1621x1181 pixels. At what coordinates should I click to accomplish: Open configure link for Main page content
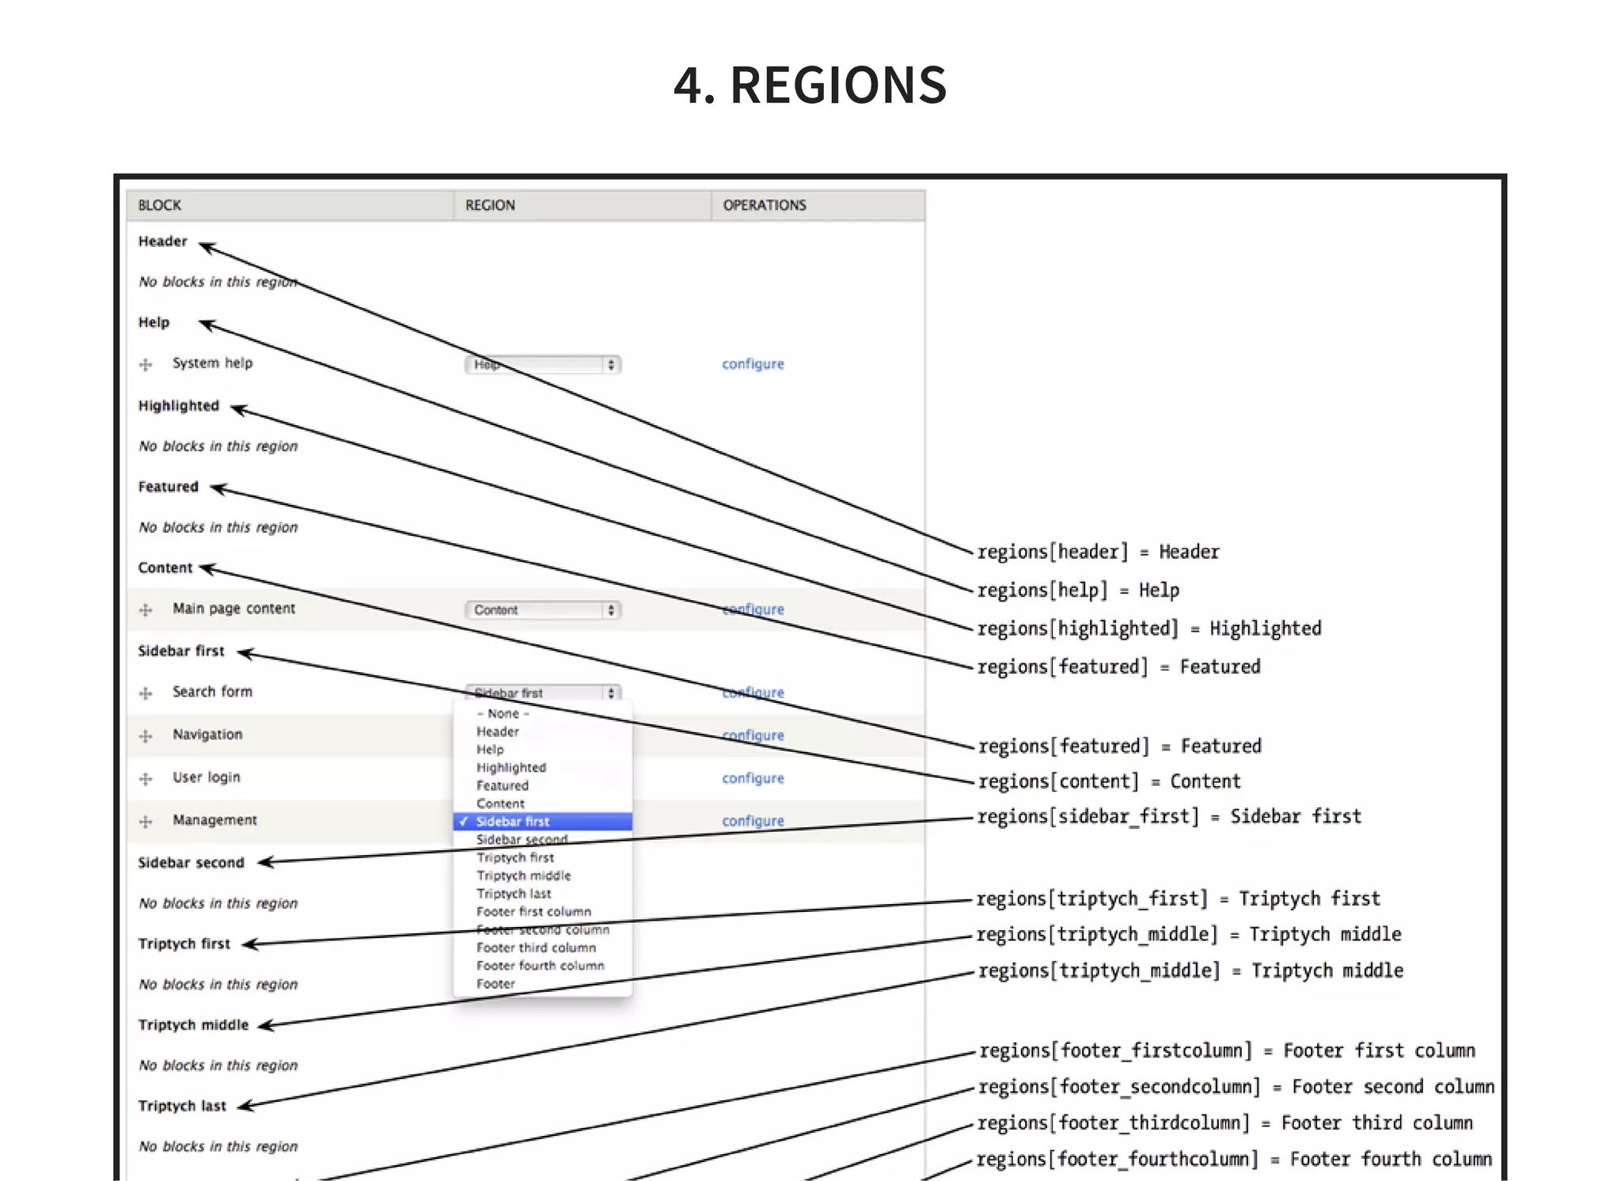pyautogui.click(x=753, y=609)
